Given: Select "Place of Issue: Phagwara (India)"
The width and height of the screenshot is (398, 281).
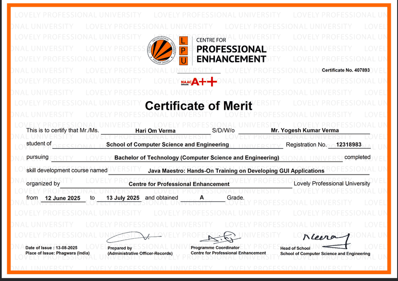Looking at the screenshot, I should (x=57, y=253).
